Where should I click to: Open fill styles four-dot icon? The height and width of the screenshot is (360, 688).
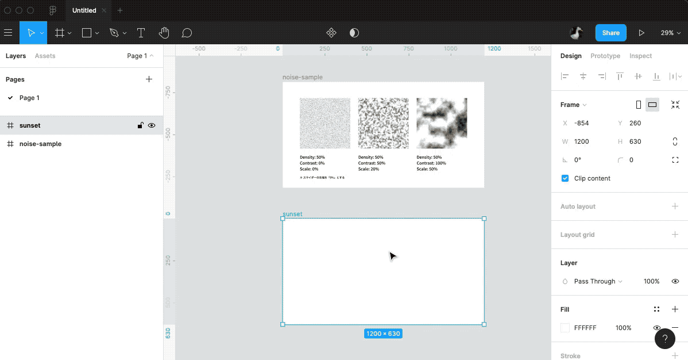[x=657, y=309]
